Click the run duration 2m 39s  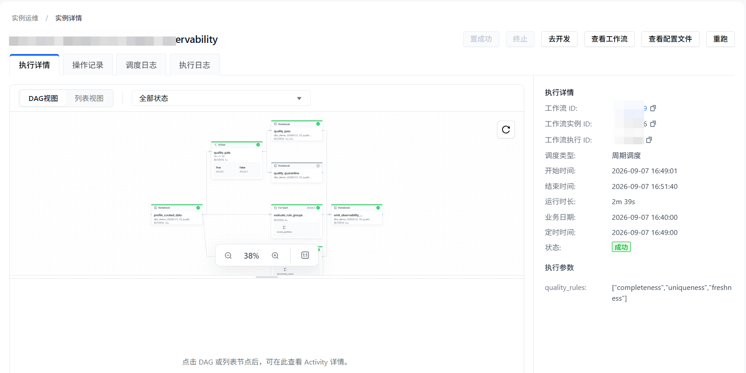[x=624, y=202]
